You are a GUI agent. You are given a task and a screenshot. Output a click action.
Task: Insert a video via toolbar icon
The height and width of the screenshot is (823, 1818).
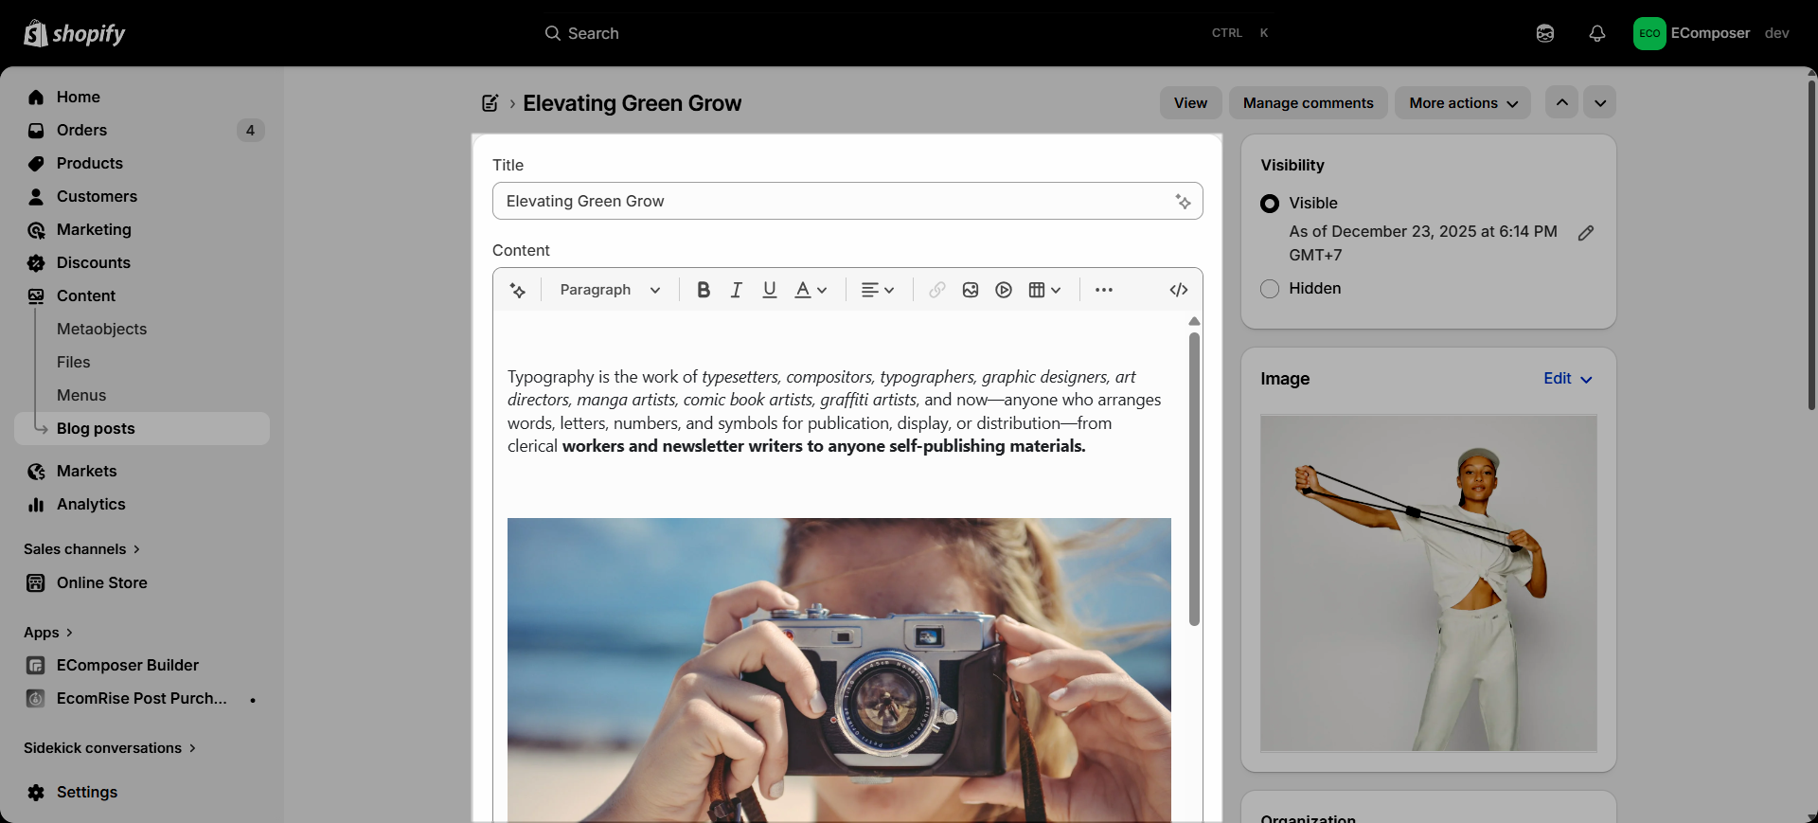[x=1004, y=290]
